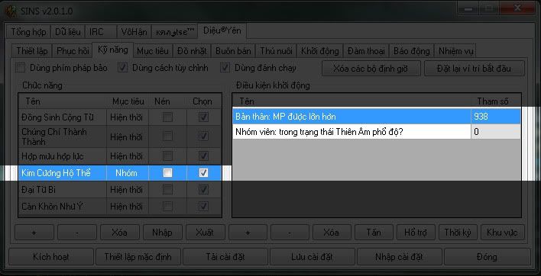Select the Diệu®Yên character tab
This screenshot has width=541, height=276.
[222, 30]
